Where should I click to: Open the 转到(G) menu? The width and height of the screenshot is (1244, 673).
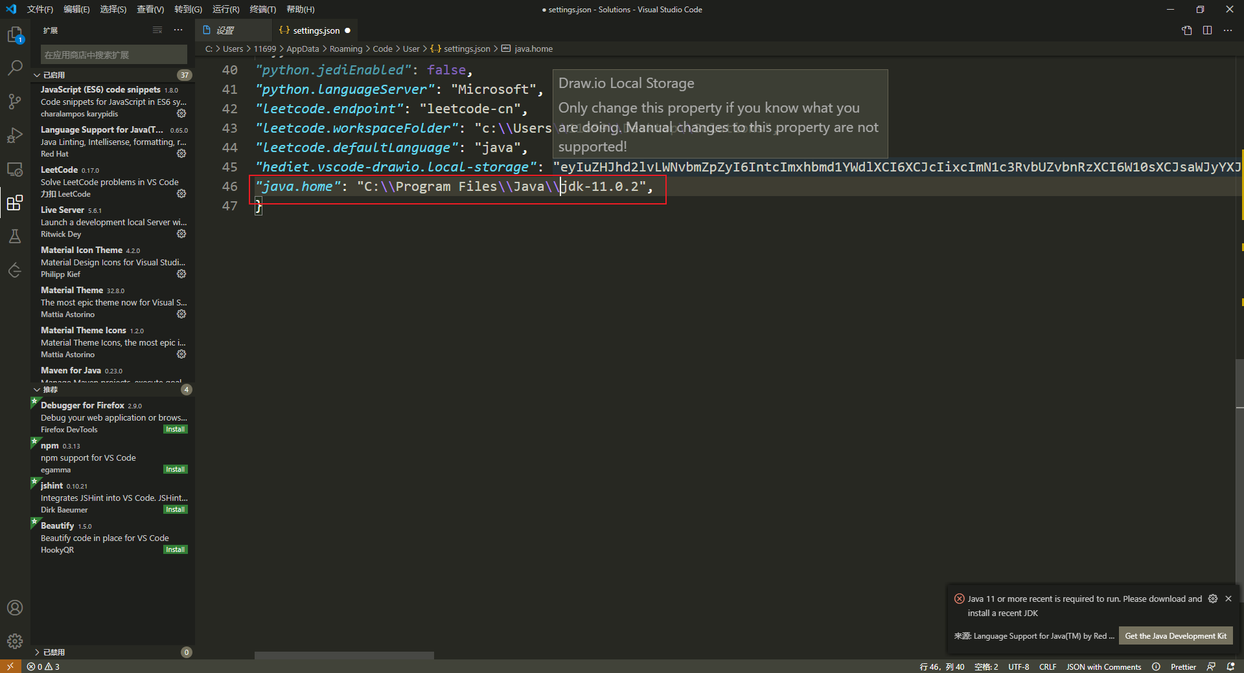click(x=188, y=9)
